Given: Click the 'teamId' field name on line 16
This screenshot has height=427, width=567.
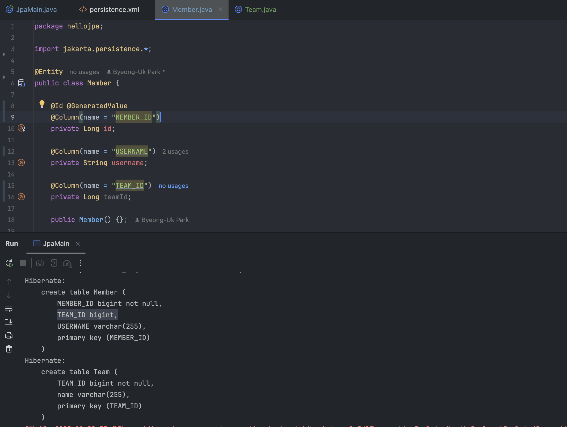Looking at the screenshot, I should point(115,197).
